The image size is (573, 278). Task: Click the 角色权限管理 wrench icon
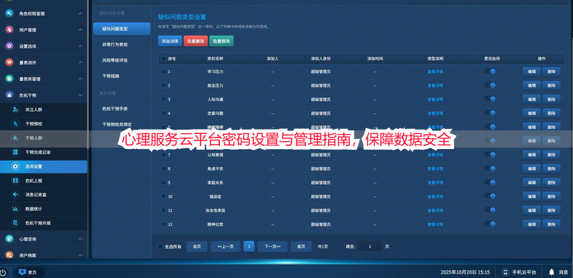[9, 14]
